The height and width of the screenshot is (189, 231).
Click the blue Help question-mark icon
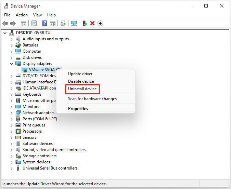(44, 23)
